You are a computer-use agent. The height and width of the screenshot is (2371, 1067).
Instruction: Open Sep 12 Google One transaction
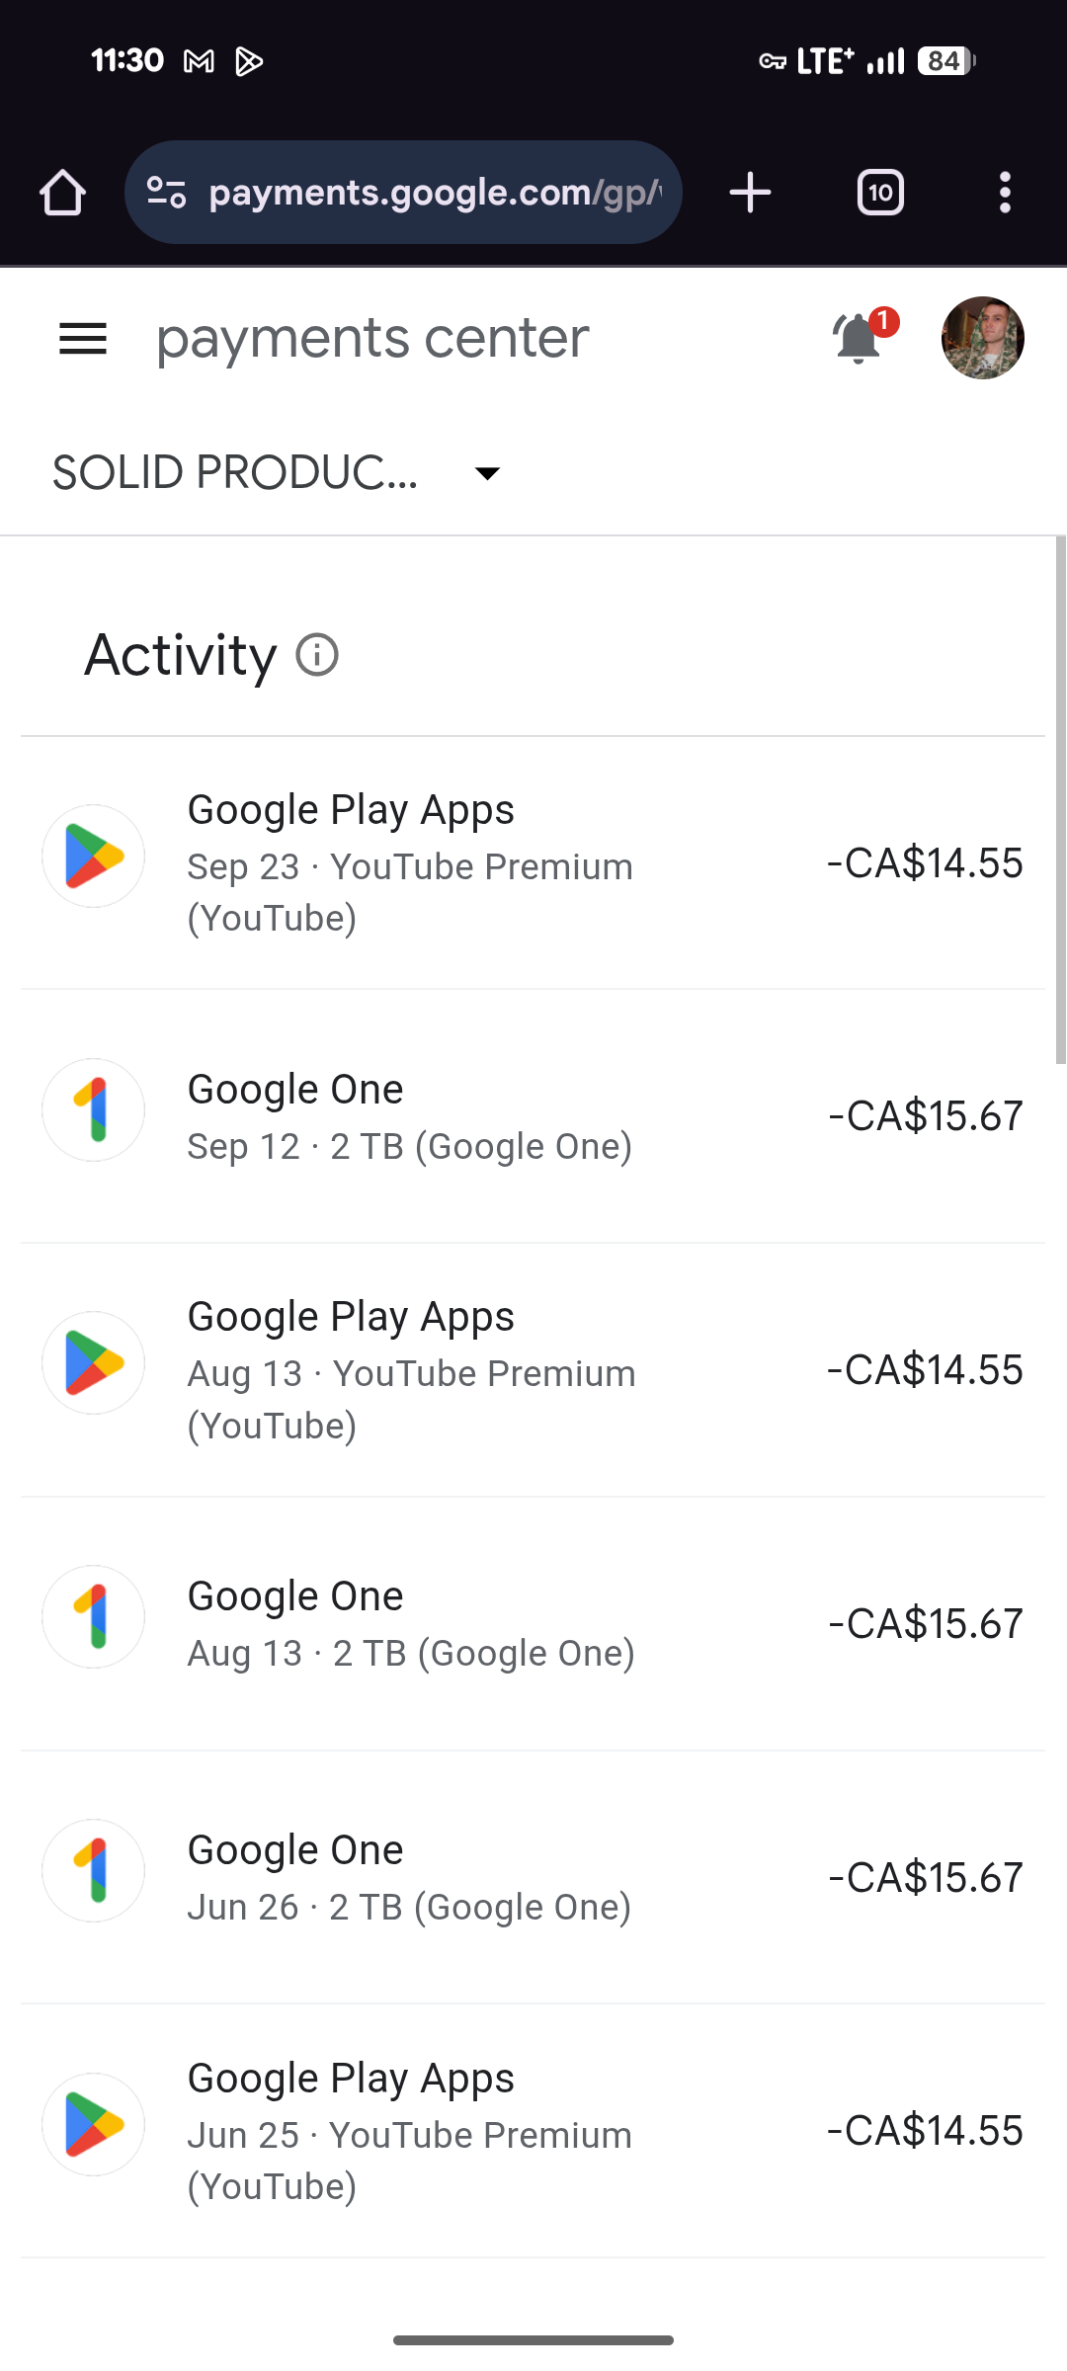533,1116
